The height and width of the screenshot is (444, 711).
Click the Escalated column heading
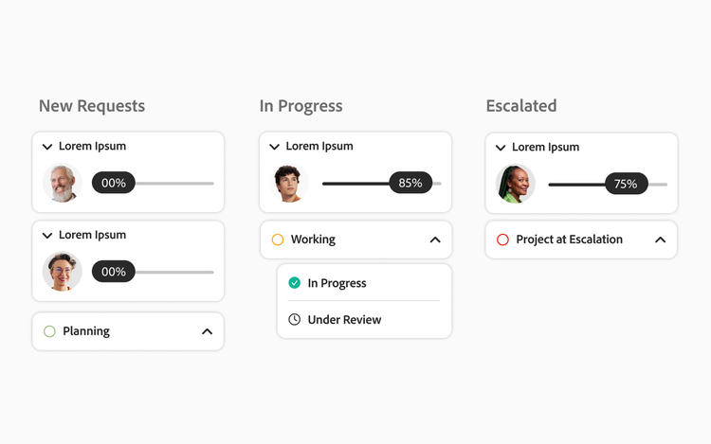(x=521, y=106)
